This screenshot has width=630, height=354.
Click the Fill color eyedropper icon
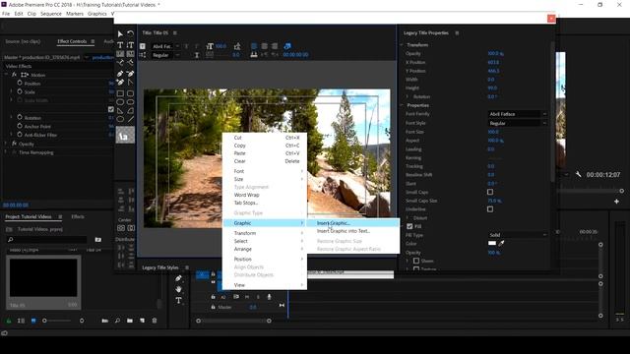pyautogui.click(x=501, y=243)
